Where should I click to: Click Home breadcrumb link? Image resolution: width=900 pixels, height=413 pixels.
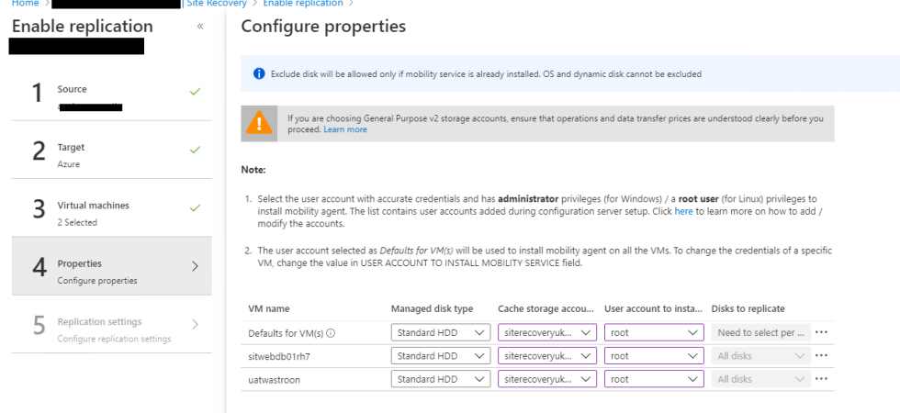coord(26,4)
